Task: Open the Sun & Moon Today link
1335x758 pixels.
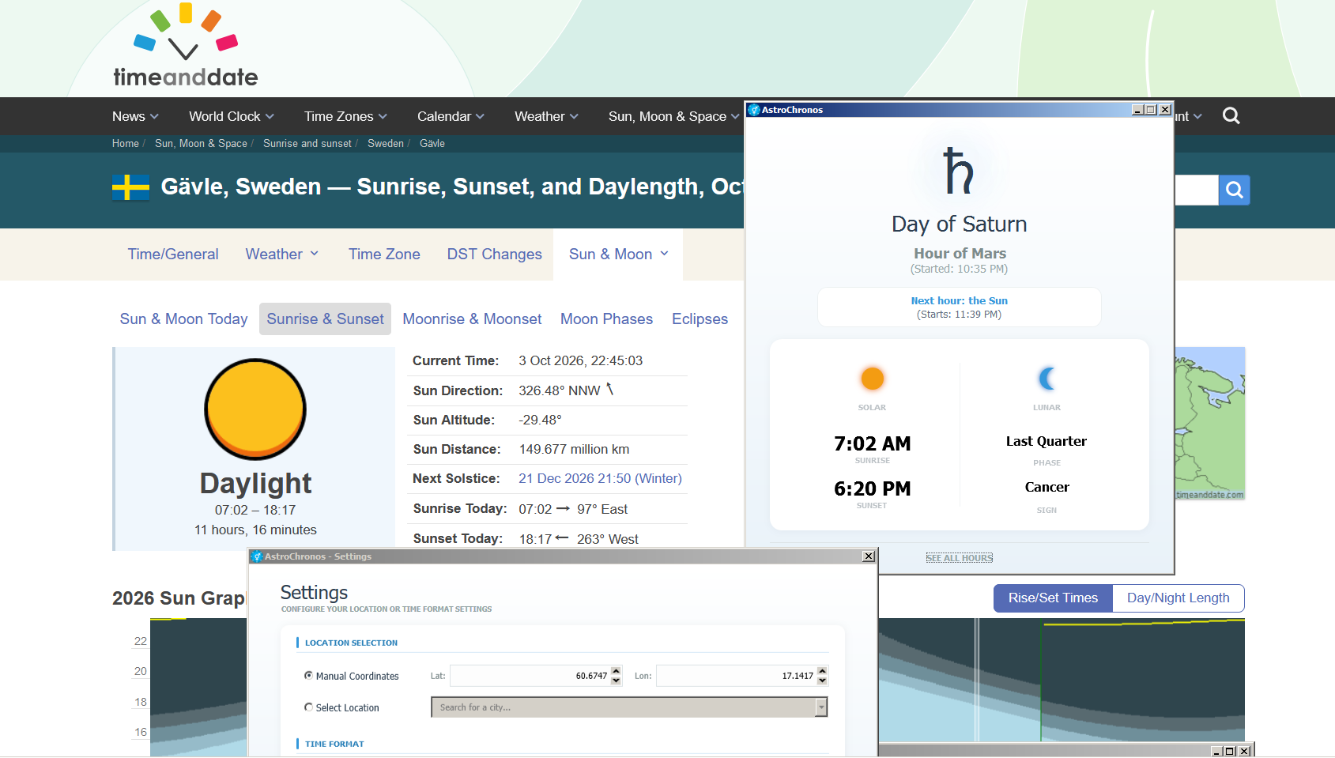Action: tap(183, 319)
